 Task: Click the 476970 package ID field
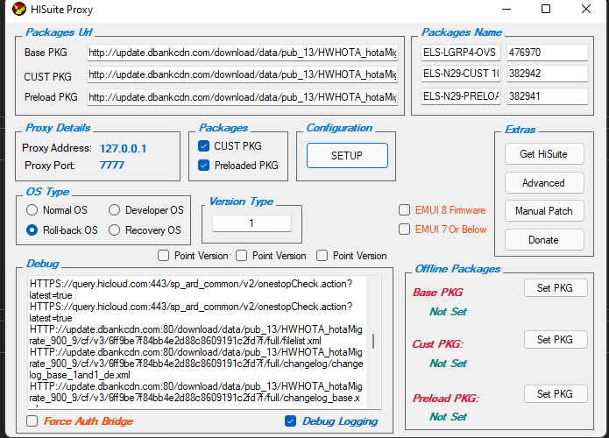tap(548, 53)
